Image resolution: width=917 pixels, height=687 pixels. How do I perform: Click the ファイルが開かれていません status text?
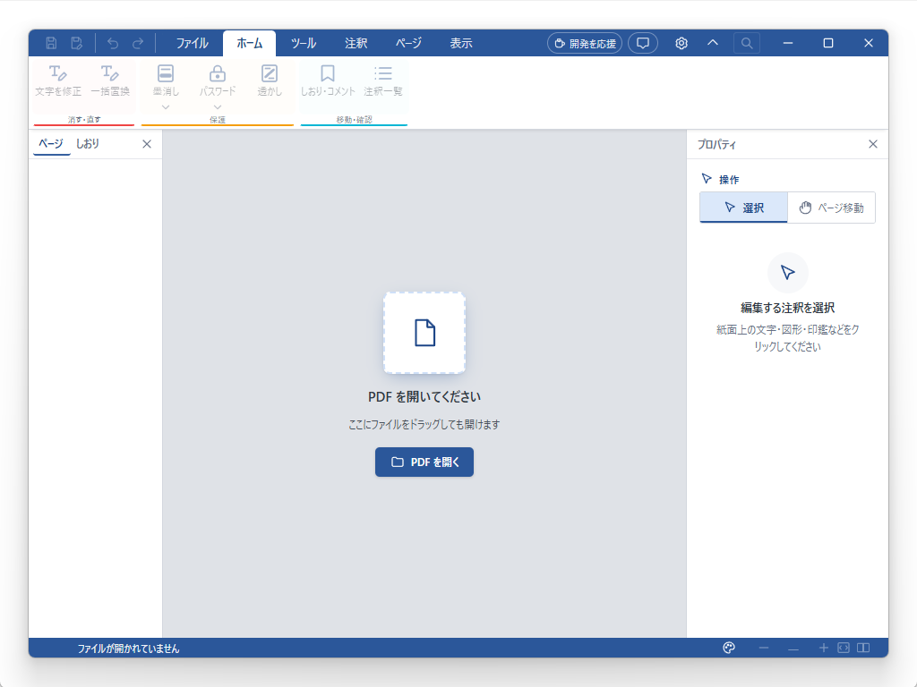coord(129,649)
